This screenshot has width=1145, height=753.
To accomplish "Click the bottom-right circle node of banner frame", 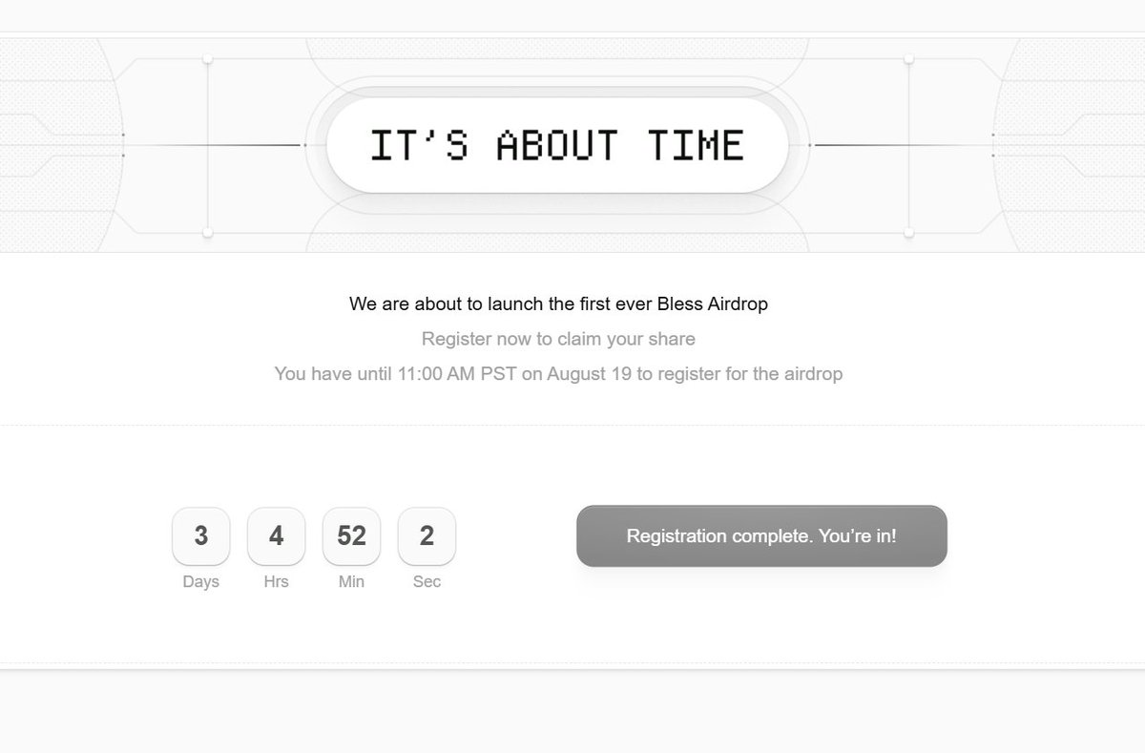I will 908,232.
